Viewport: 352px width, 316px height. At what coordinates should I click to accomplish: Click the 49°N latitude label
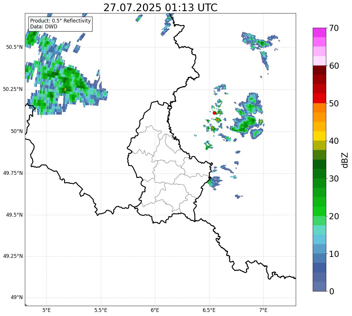[16, 298]
